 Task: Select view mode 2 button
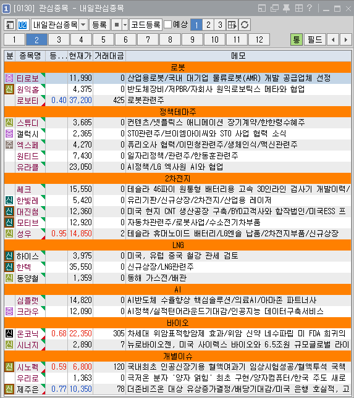pos(208,25)
